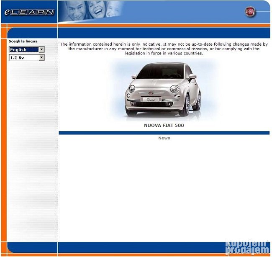
Task: Click the empty content area below News
Action: click(164, 188)
